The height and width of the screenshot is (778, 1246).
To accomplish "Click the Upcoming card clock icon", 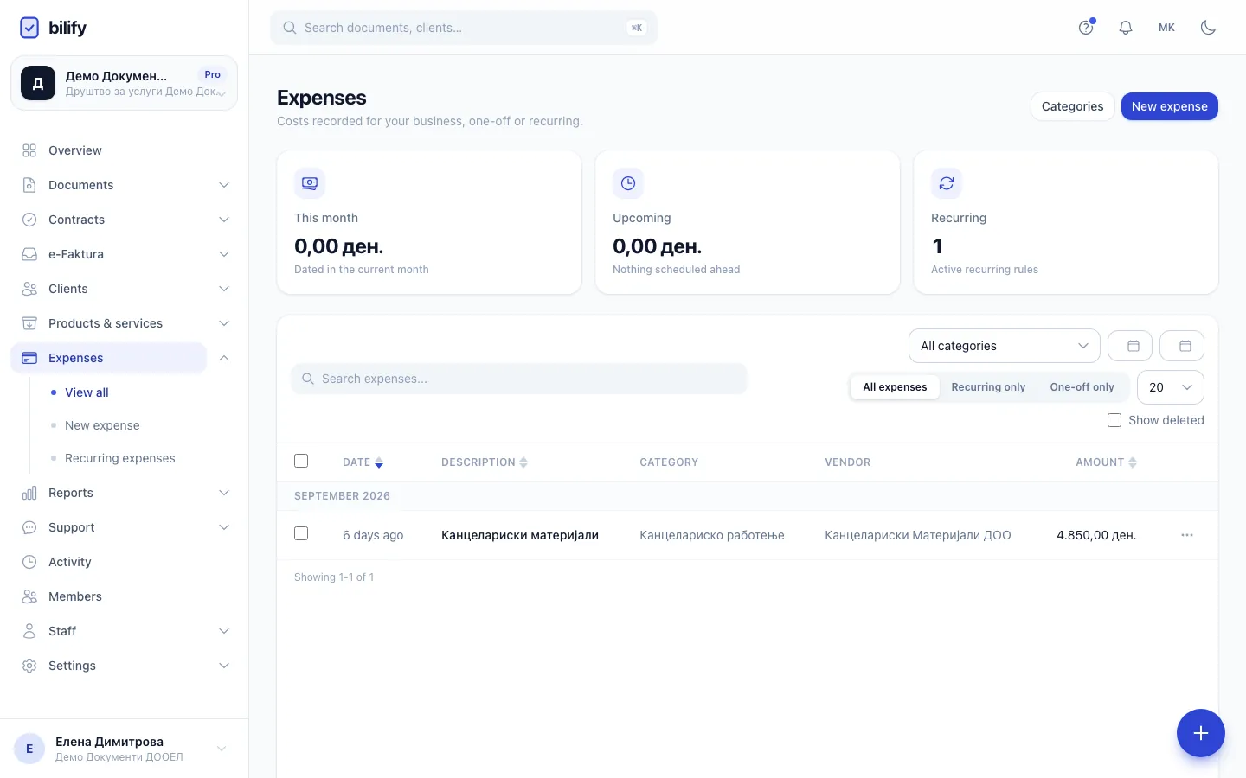I will [628, 183].
